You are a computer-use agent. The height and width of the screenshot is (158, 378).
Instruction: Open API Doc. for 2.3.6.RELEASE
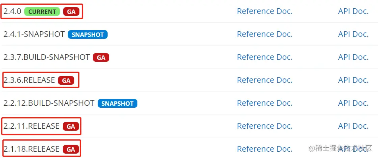point(353,80)
